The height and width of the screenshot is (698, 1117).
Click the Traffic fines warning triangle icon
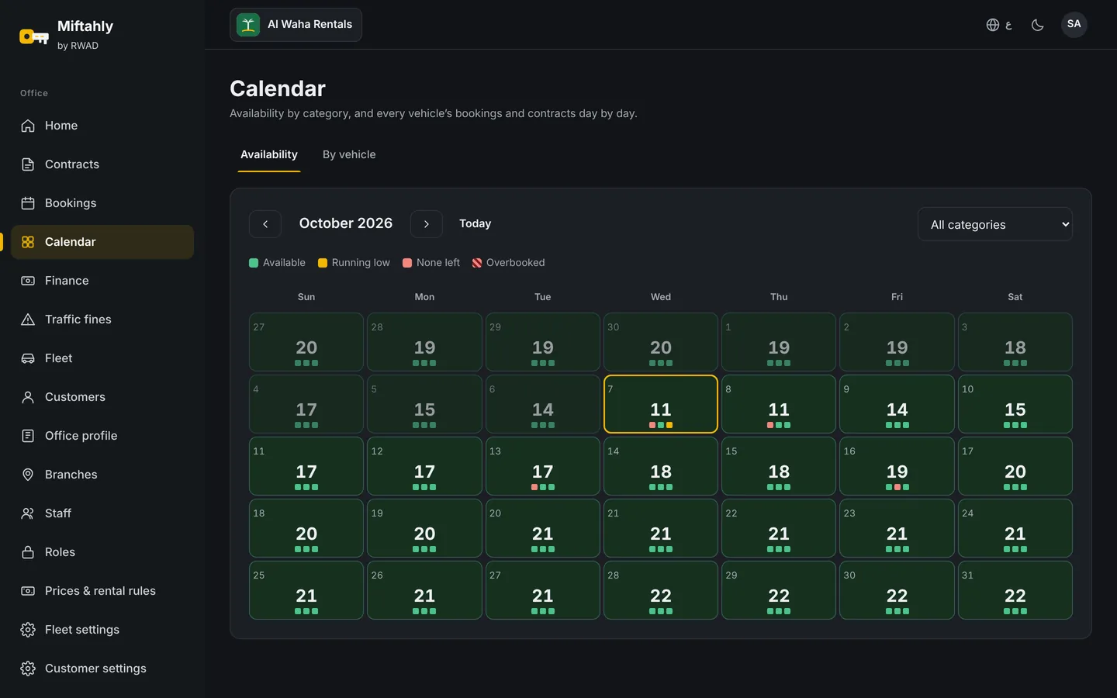point(28,320)
